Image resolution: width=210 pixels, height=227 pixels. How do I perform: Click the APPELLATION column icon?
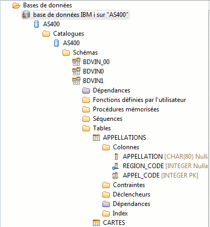click(x=116, y=157)
